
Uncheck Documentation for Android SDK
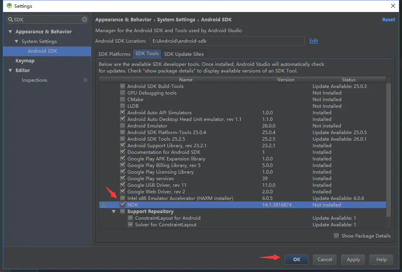[x=122, y=152]
